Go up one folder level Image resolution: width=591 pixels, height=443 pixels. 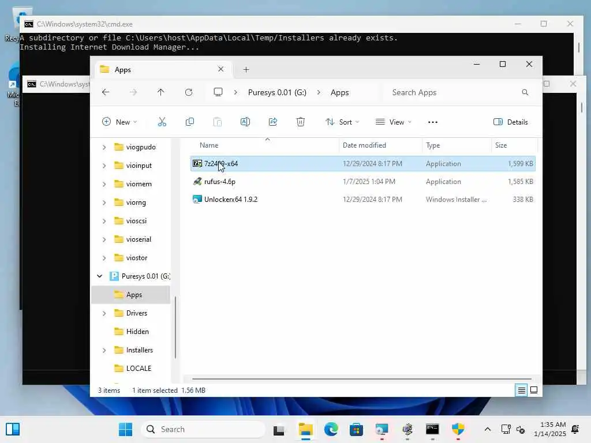click(161, 92)
